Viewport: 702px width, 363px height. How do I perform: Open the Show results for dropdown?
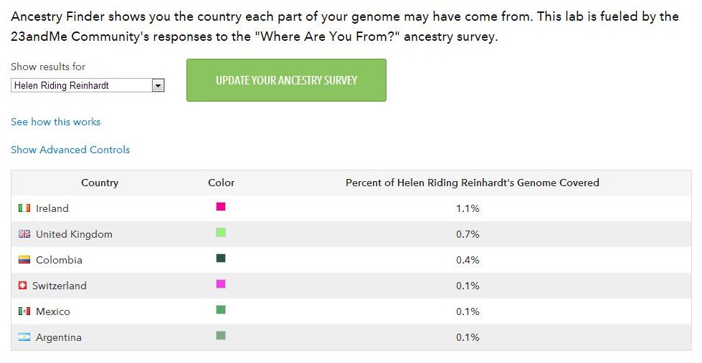(x=88, y=86)
